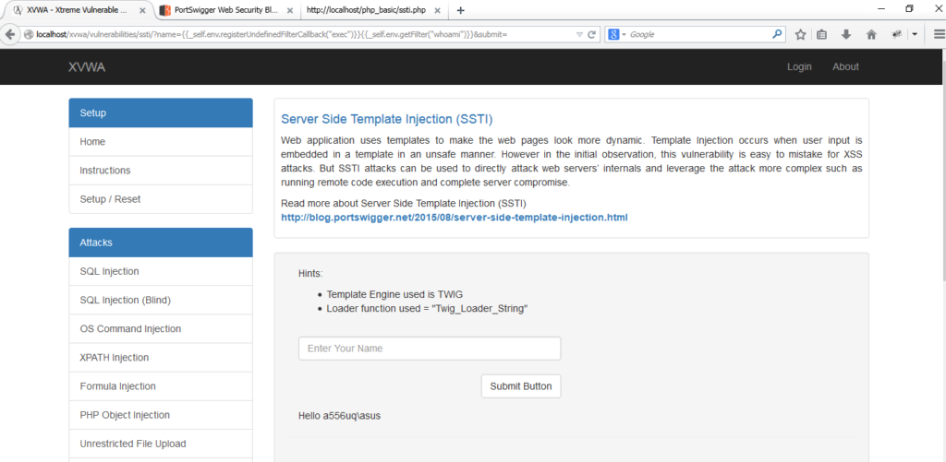
Task: Bookmark this page with the star icon
Action: (x=801, y=35)
